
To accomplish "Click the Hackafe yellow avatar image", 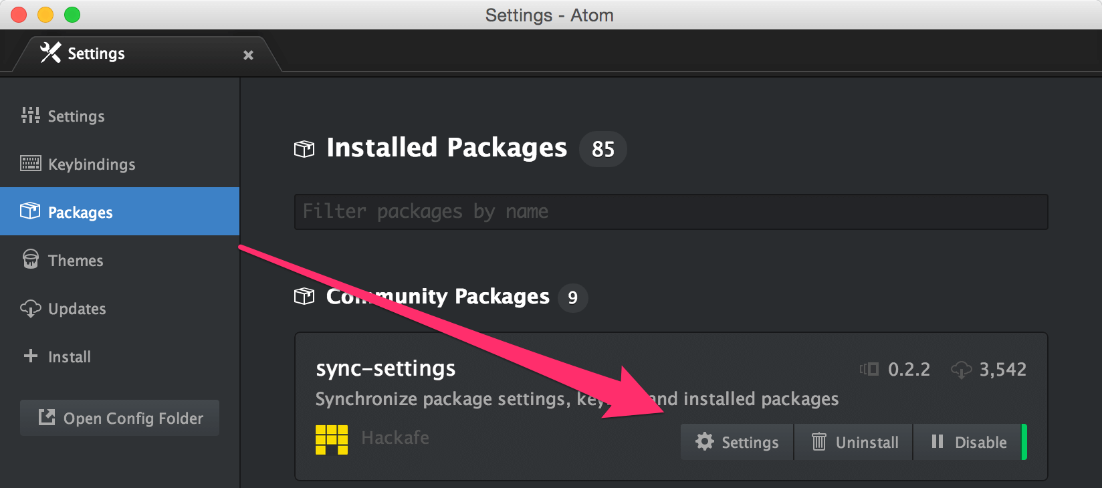I will [x=332, y=439].
